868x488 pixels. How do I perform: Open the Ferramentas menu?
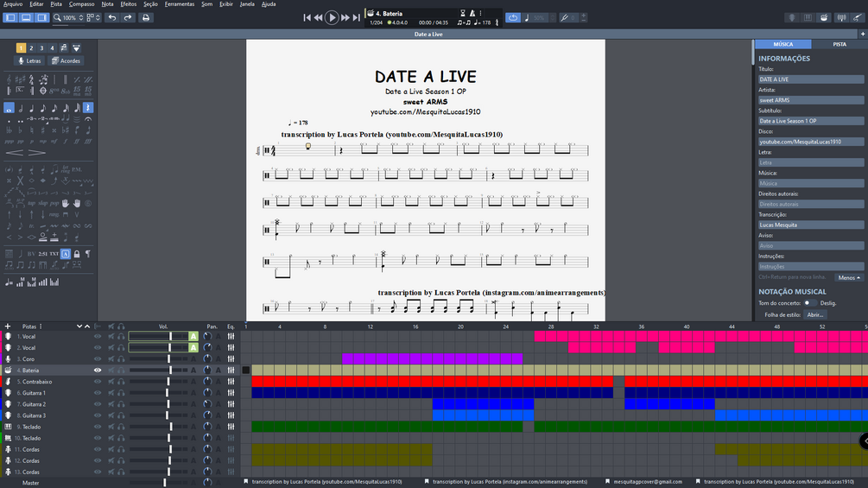pos(180,3)
